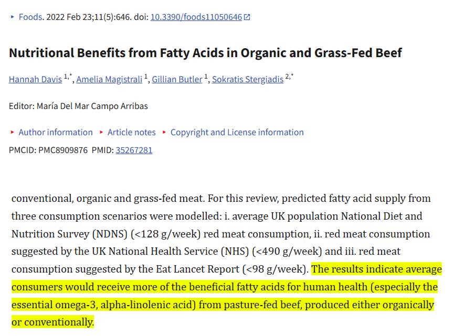The image size is (454, 336).
Task: Click the triangle icon before Foods
Action: (x=13, y=17)
